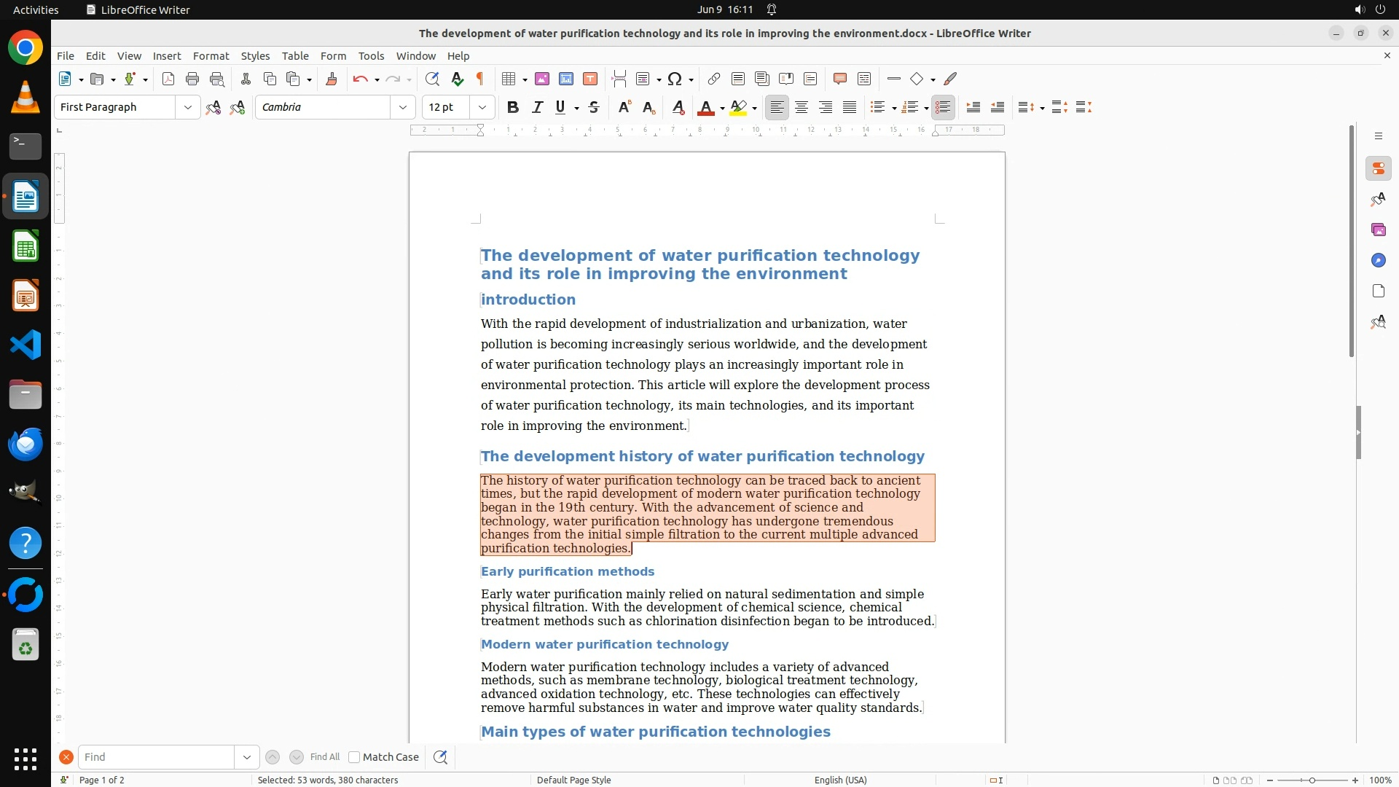Open the font size dropdown
The image size is (1399, 787).
tap(482, 107)
